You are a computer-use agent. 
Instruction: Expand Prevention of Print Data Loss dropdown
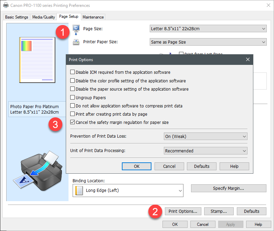(205, 136)
